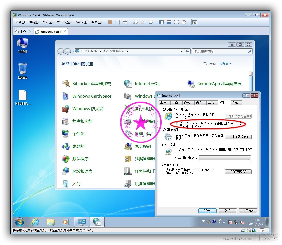Open Windows 防火墙 control panel item

[87, 109]
